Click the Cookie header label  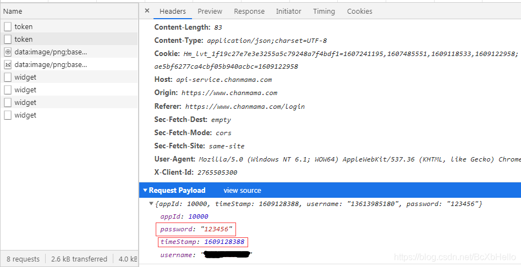(x=167, y=54)
